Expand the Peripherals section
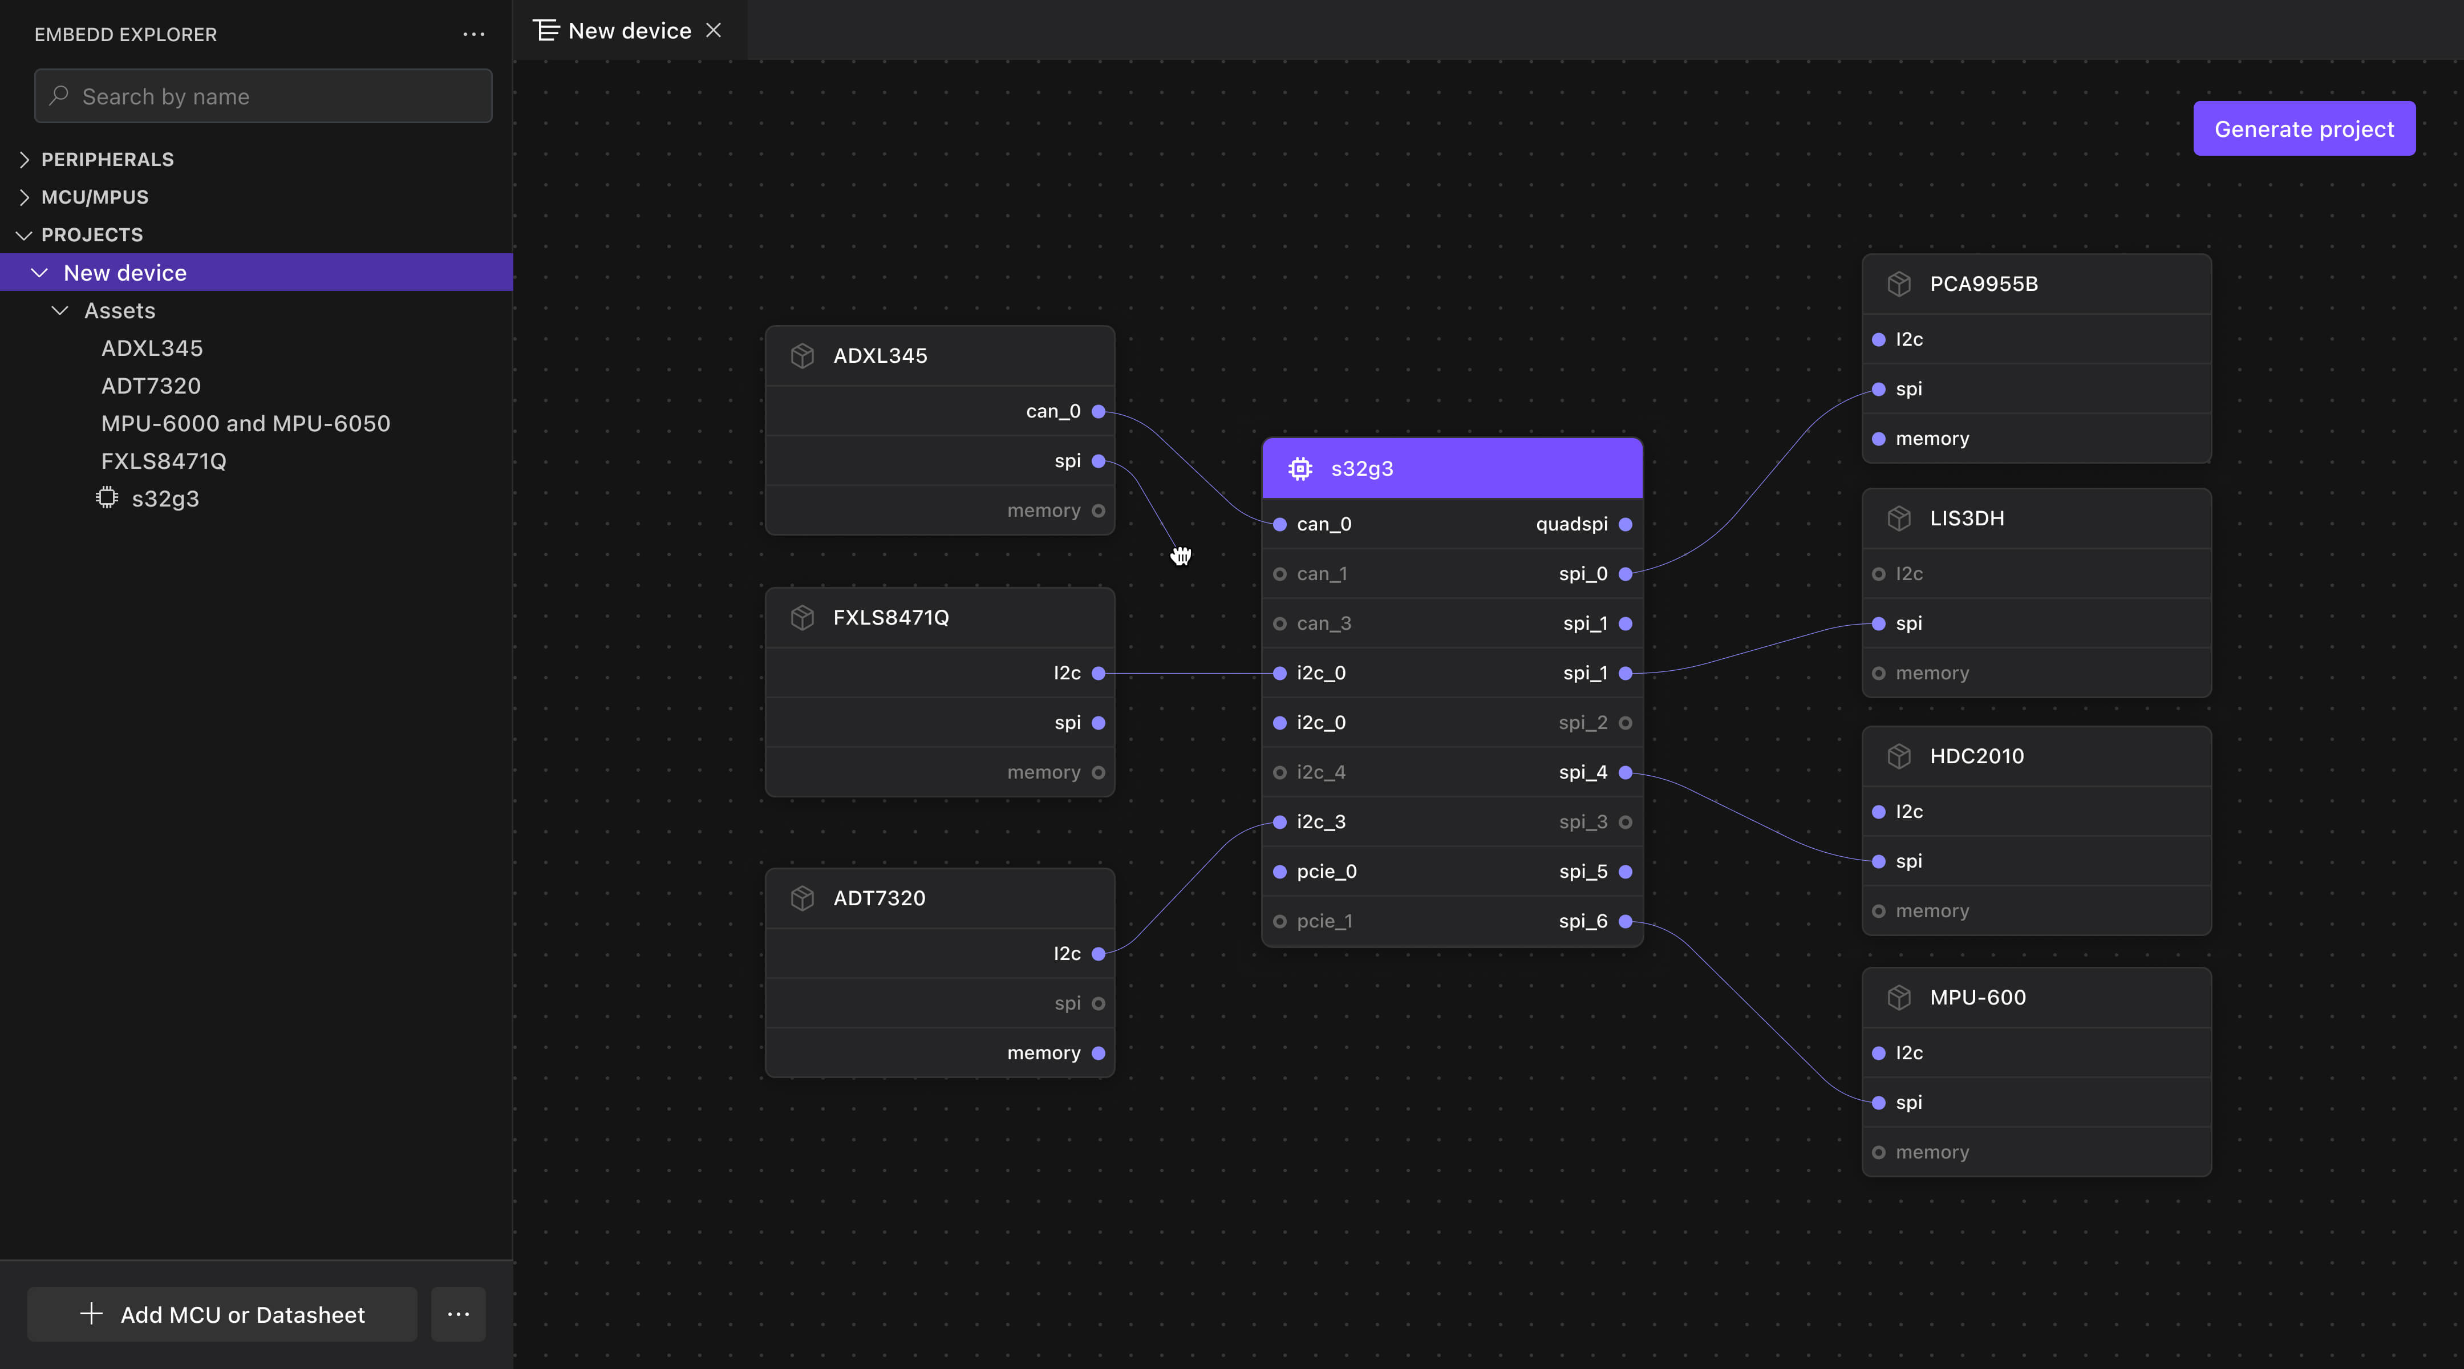 coord(25,160)
